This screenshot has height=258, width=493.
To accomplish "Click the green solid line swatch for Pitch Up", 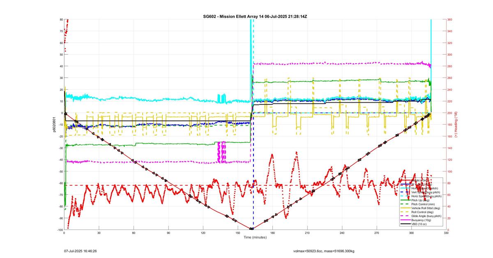I will pyautogui.click(x=405, y=200).
